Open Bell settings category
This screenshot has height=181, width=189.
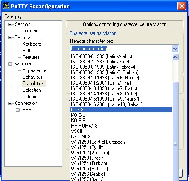coord(26,51)
